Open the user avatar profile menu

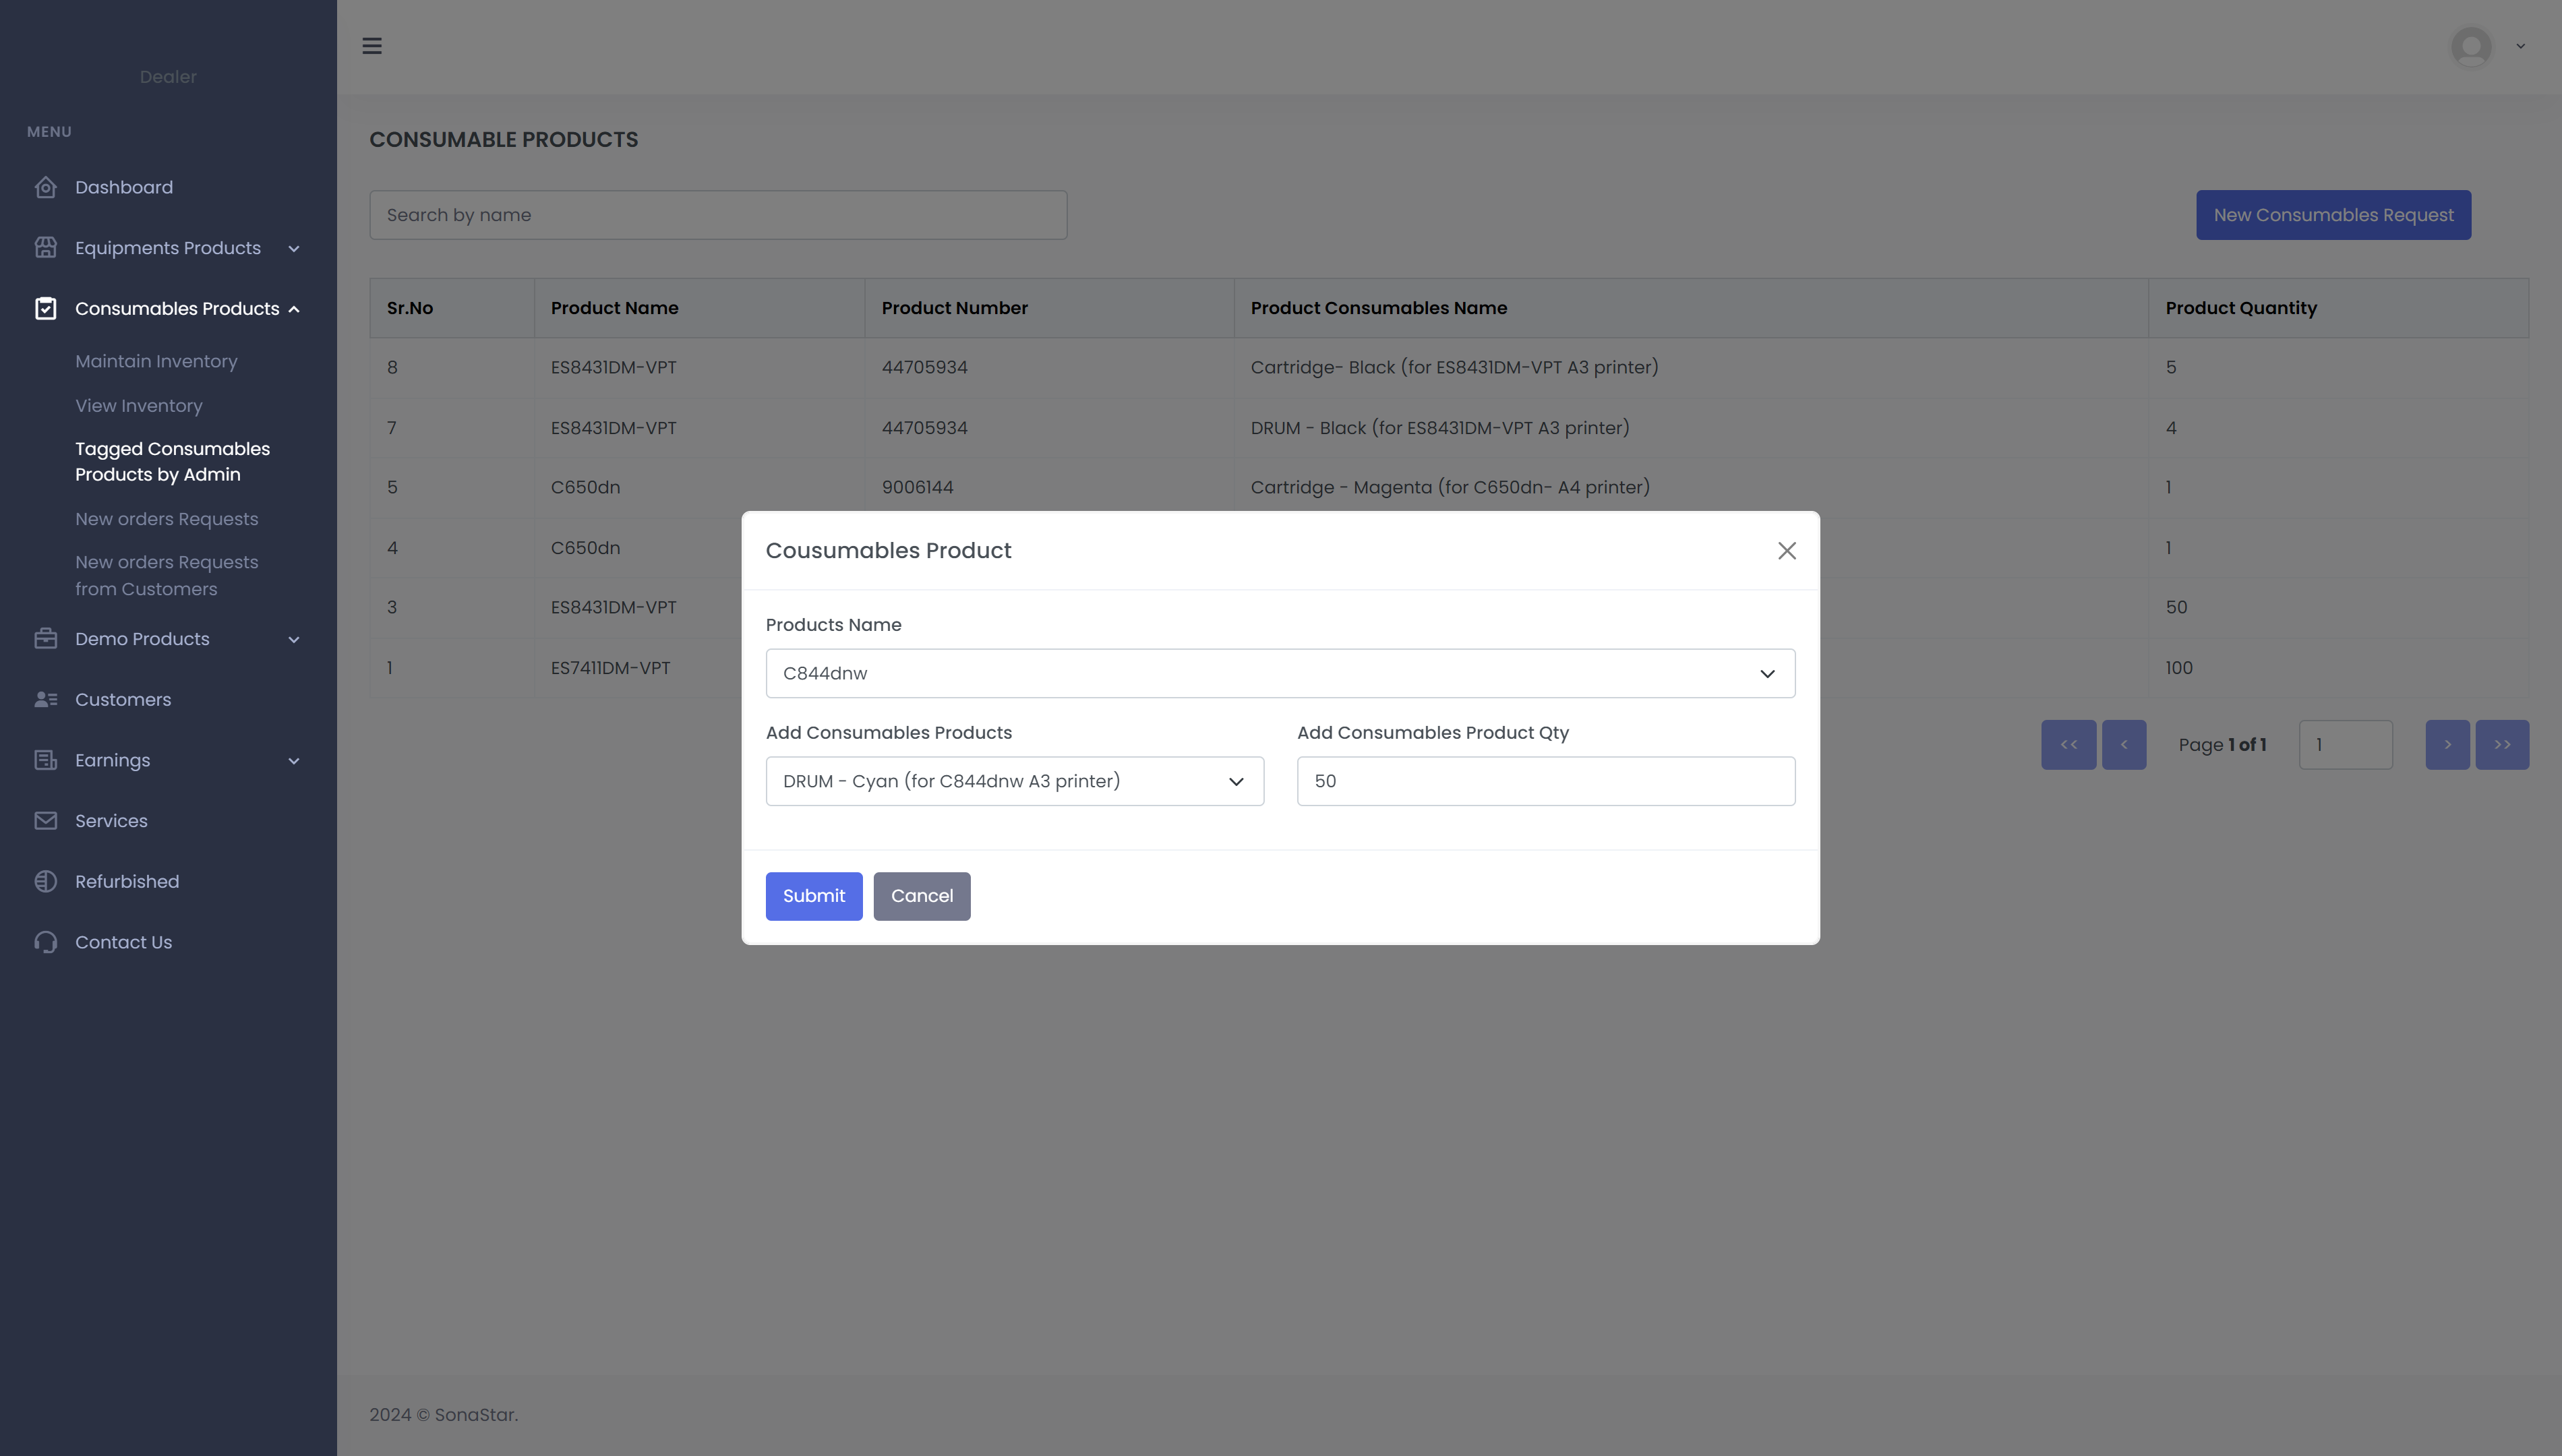[x=2471, y=46]
